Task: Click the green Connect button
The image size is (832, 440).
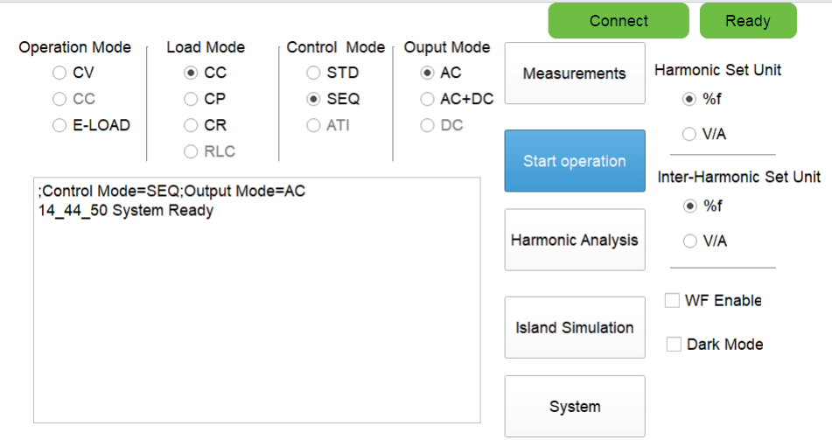Action: [x=619, y=21]
